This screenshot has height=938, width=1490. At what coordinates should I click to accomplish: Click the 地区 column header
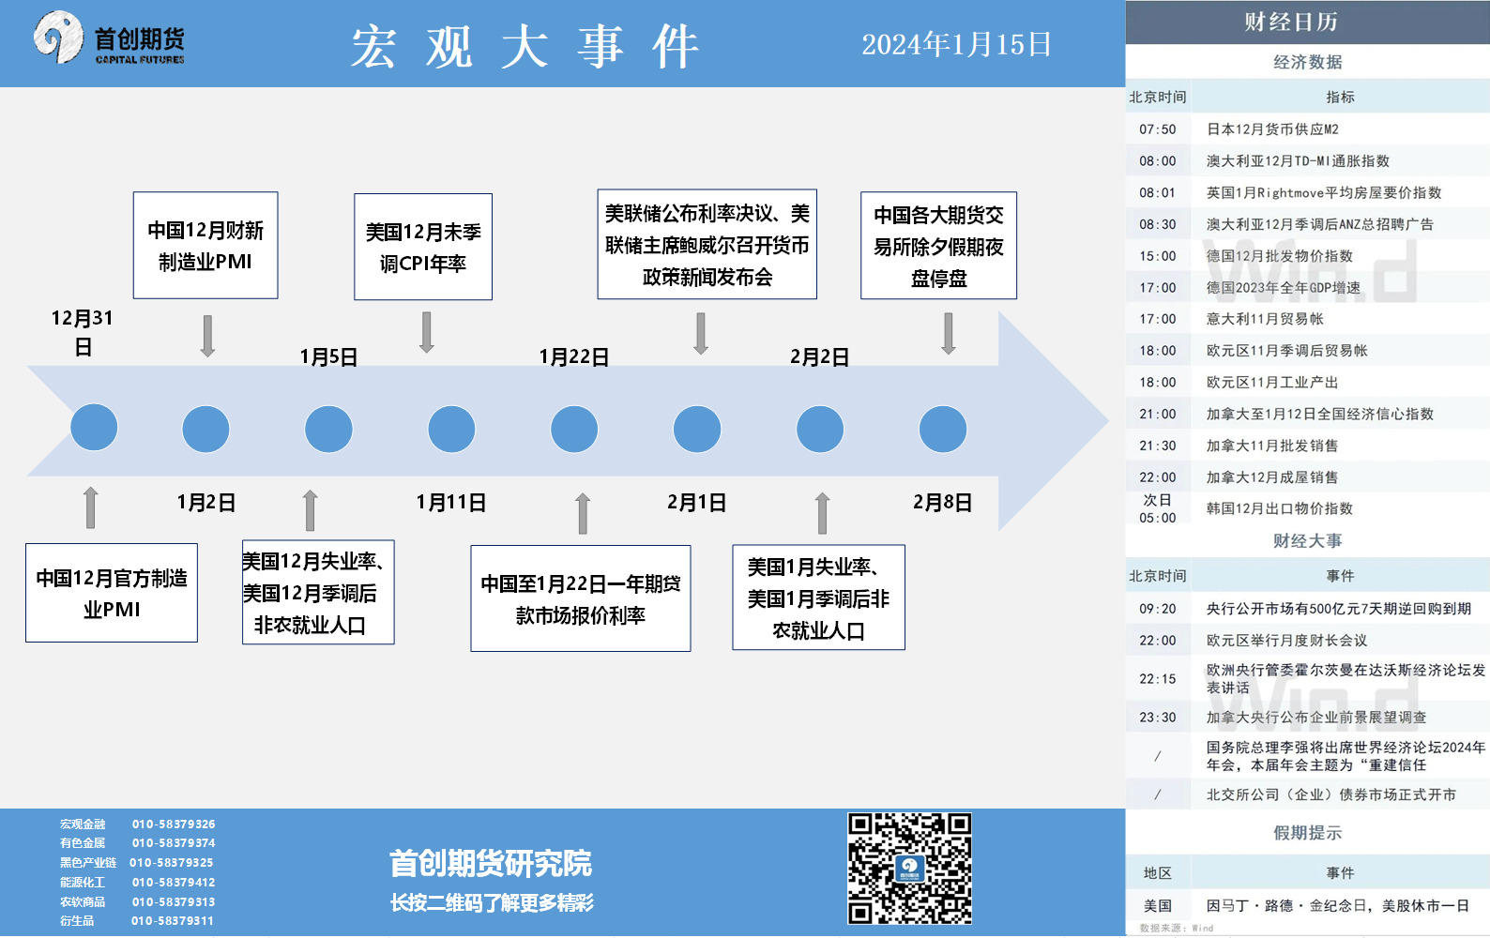1158,873
